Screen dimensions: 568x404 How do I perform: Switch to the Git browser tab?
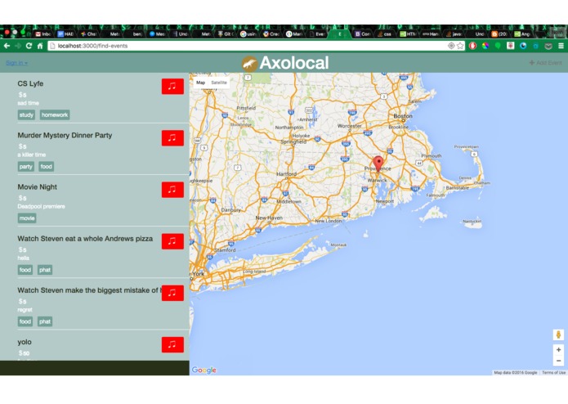(226, 34)
